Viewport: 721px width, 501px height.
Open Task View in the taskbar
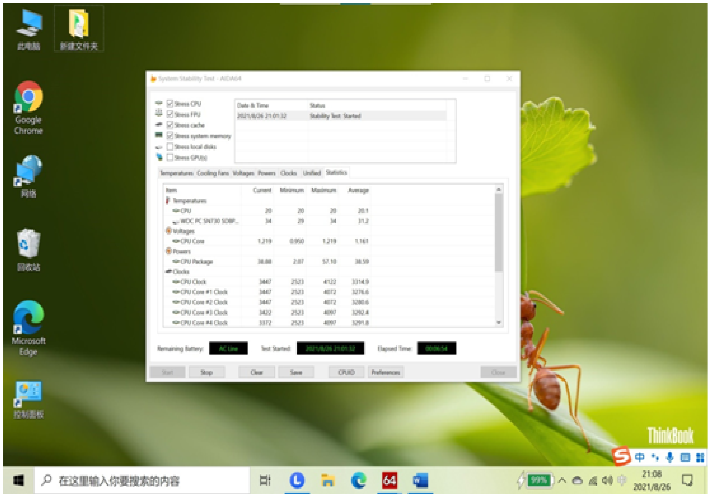click(265, 481)
